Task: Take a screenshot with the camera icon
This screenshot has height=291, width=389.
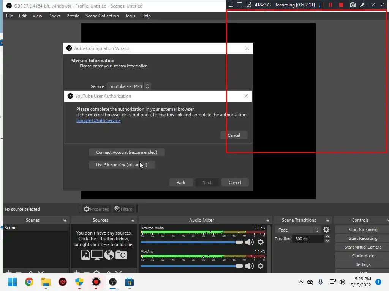Action: pos(353,5)
